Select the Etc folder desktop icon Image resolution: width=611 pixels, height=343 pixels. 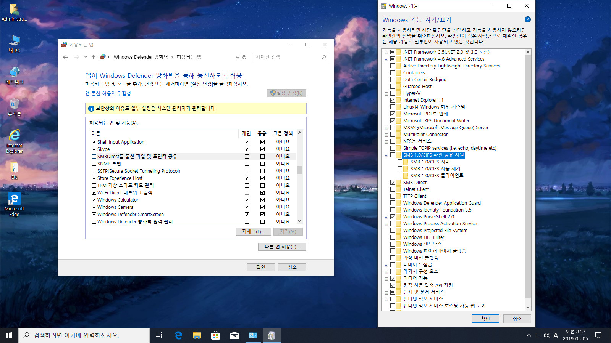pos(15,170)
